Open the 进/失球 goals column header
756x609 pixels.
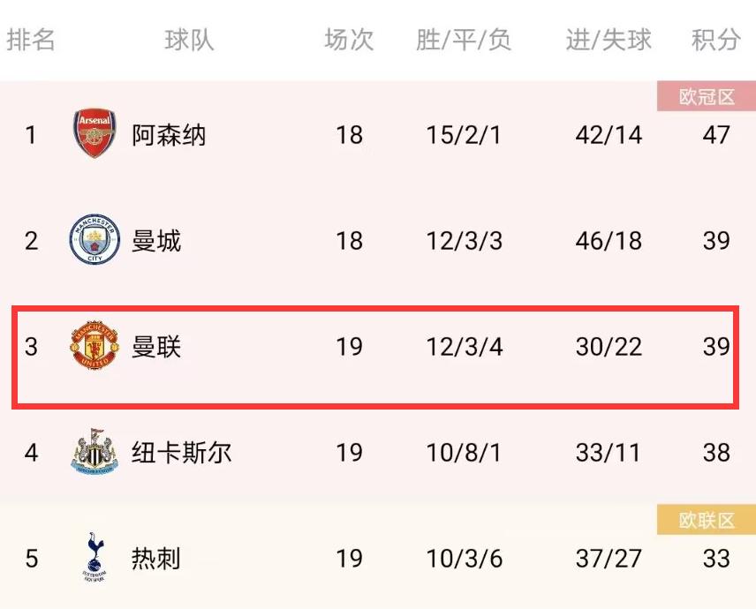[608, 39]
